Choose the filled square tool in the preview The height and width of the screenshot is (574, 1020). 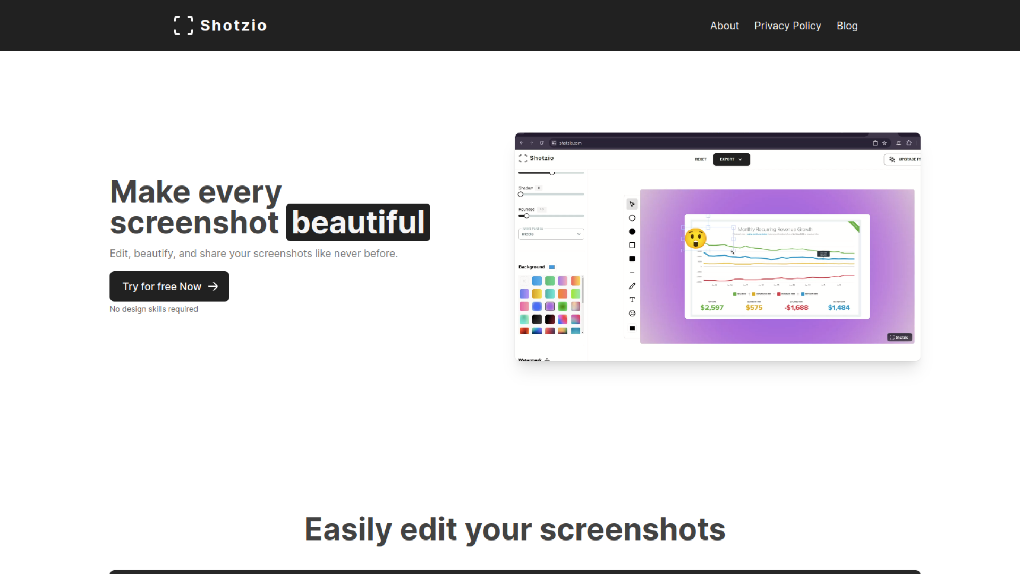[632, 259]
